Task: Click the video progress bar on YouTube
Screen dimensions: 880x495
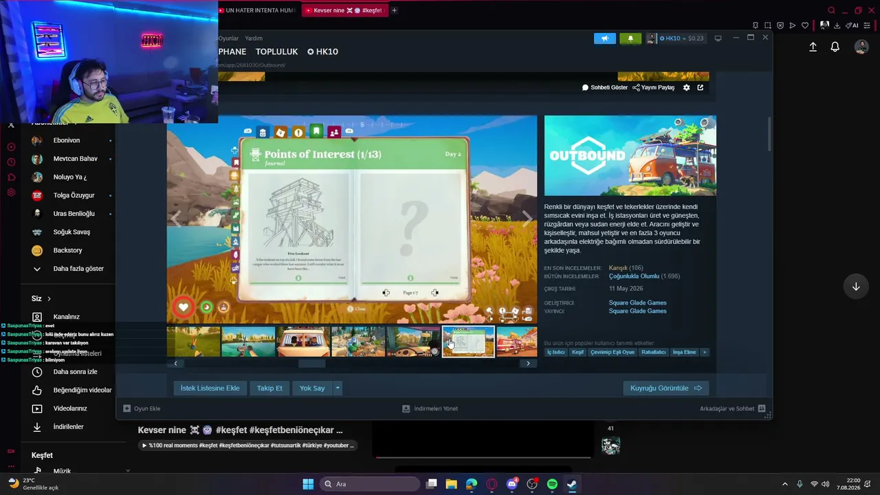Action: pos(483,457)
